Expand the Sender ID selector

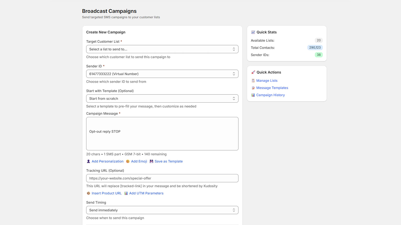coord(162,74)
